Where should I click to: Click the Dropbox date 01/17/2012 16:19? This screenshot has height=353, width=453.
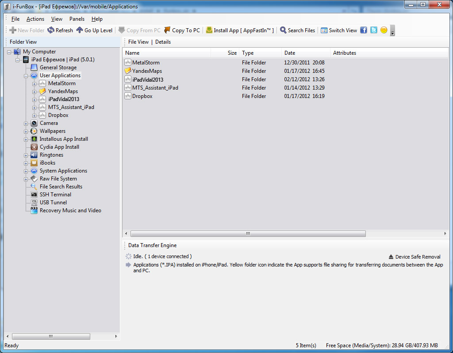point(304,96)
